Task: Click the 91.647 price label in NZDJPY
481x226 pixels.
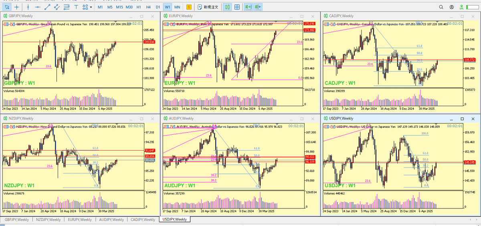Action: [149, 150]
